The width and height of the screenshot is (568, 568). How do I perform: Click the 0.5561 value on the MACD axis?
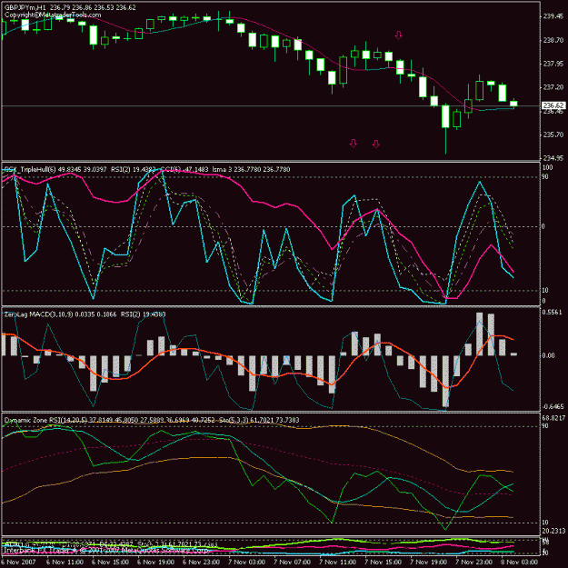click(x=552, y=313)
